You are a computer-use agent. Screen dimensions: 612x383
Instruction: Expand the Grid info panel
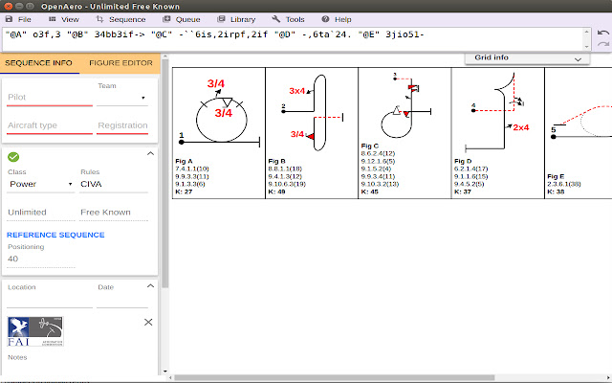[527, 58]
